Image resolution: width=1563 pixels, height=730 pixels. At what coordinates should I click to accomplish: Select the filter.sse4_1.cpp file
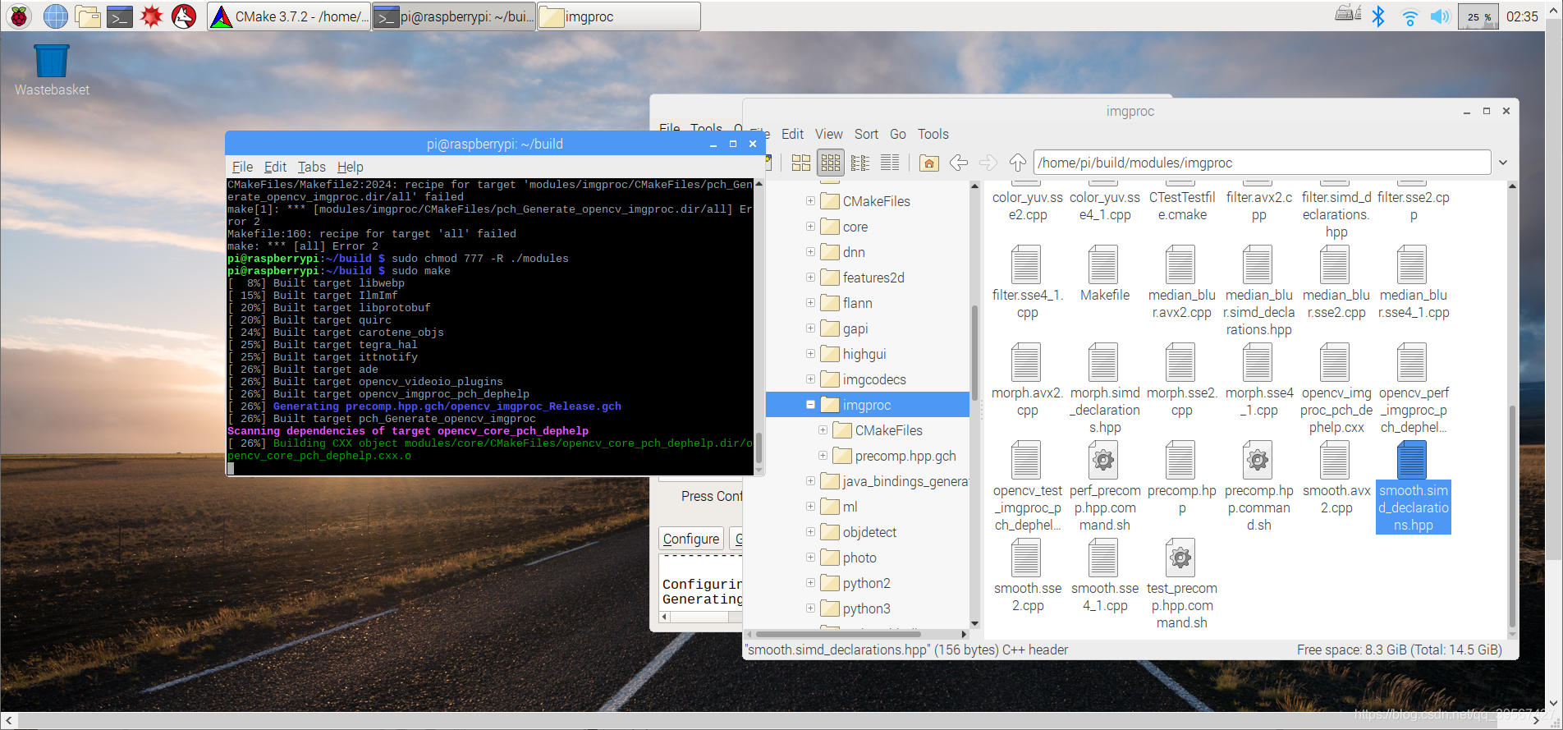(x=1027, y=282)
